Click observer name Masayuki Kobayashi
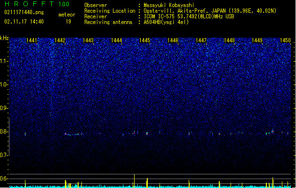The width and height of the screenshot is (296, 188). pyautogui.click(x=169, y=5)
